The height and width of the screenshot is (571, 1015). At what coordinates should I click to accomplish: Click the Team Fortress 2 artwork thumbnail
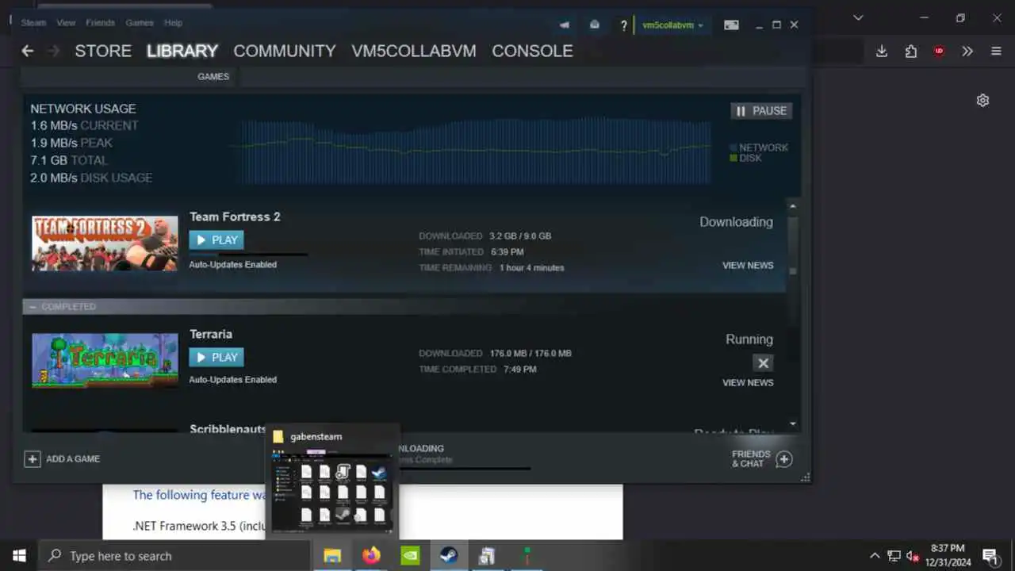click(105, 243)
